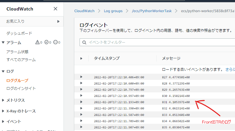This screenshot has height=131, width=235.
Task: Select timestamp 2022-02-20T17:22:11.587+09:00
Action: [x=119, y=115]
